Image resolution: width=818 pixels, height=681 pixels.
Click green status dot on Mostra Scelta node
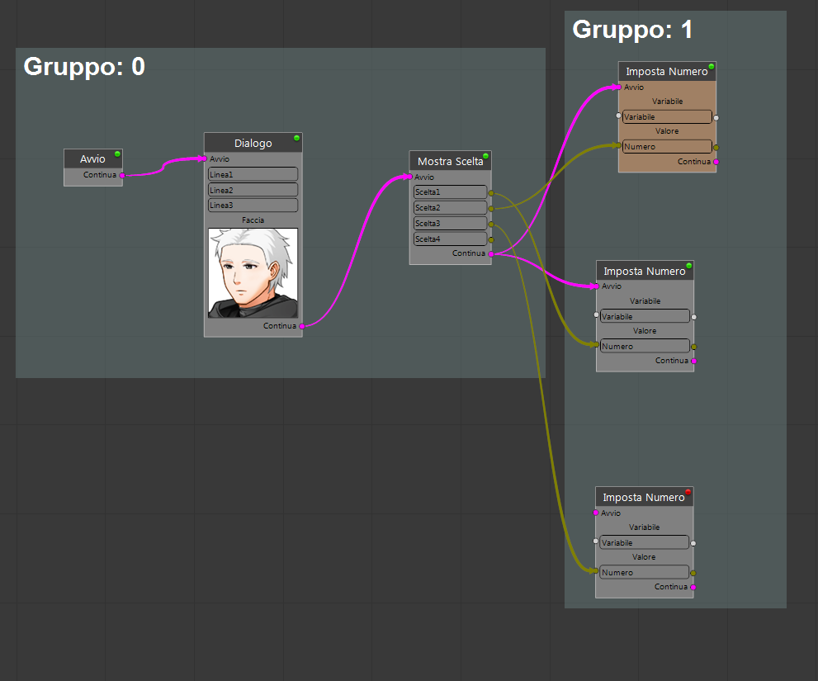click(485, 156)
